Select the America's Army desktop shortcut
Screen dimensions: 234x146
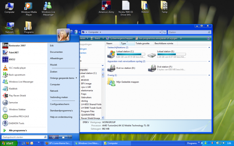coord(106,7)
